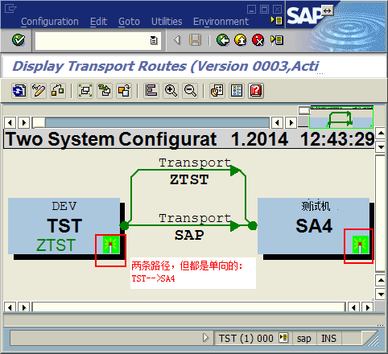Screen dimensions: 388x354
Task: Click bottom horizontal scrollbar far-right arrow
Action: click(x=367, y=307)
